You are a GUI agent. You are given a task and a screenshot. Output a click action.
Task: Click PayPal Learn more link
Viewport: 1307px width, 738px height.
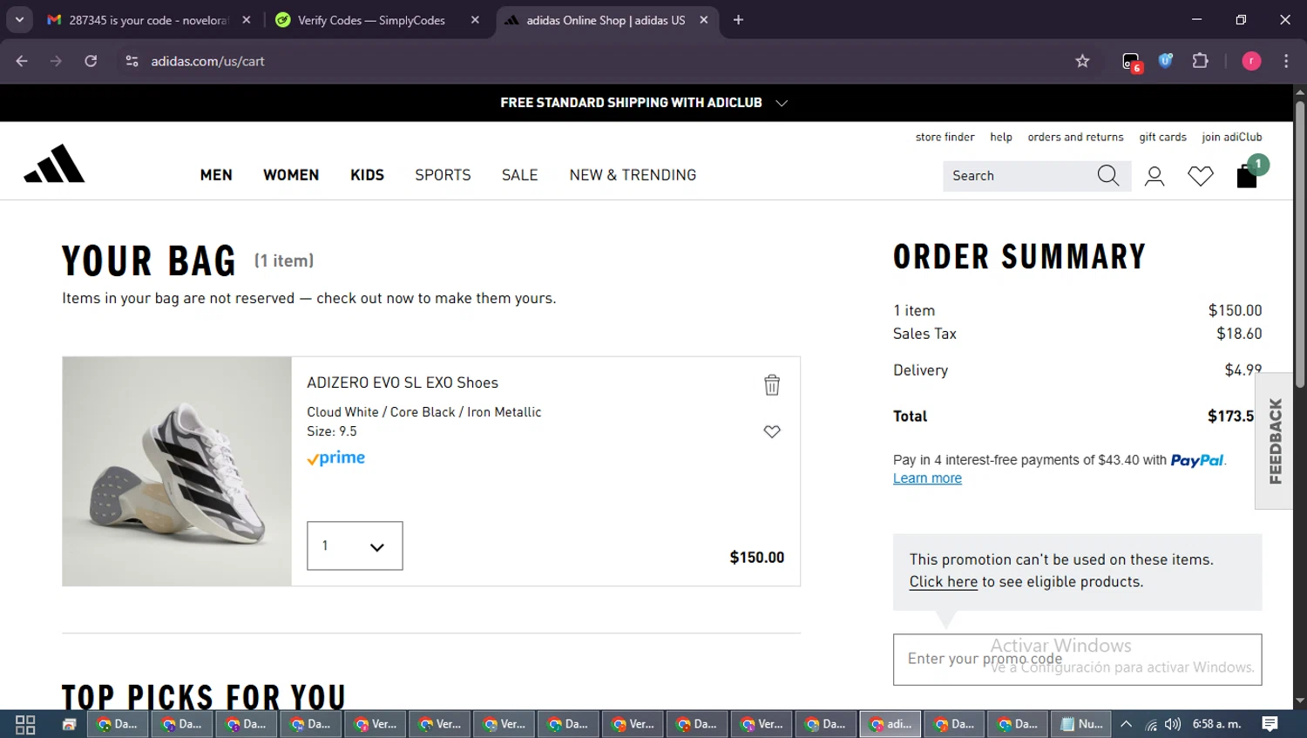(x=927, y=478)
